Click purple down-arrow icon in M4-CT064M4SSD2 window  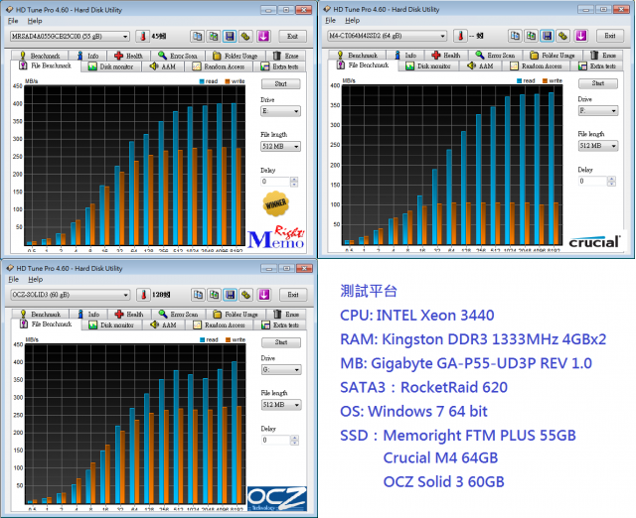click(580, 36)
